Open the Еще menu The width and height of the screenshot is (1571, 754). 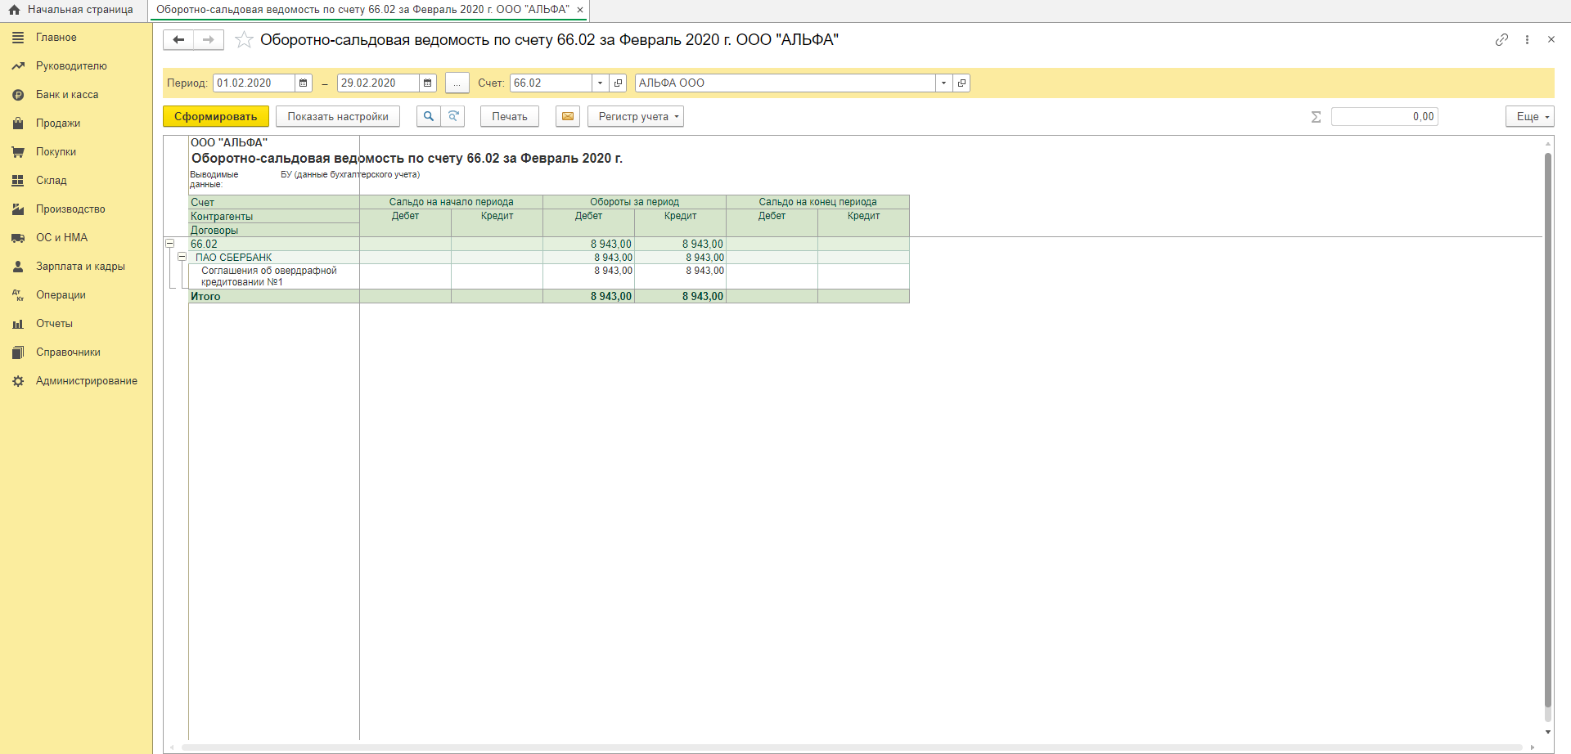click(x=1530, y=117)
